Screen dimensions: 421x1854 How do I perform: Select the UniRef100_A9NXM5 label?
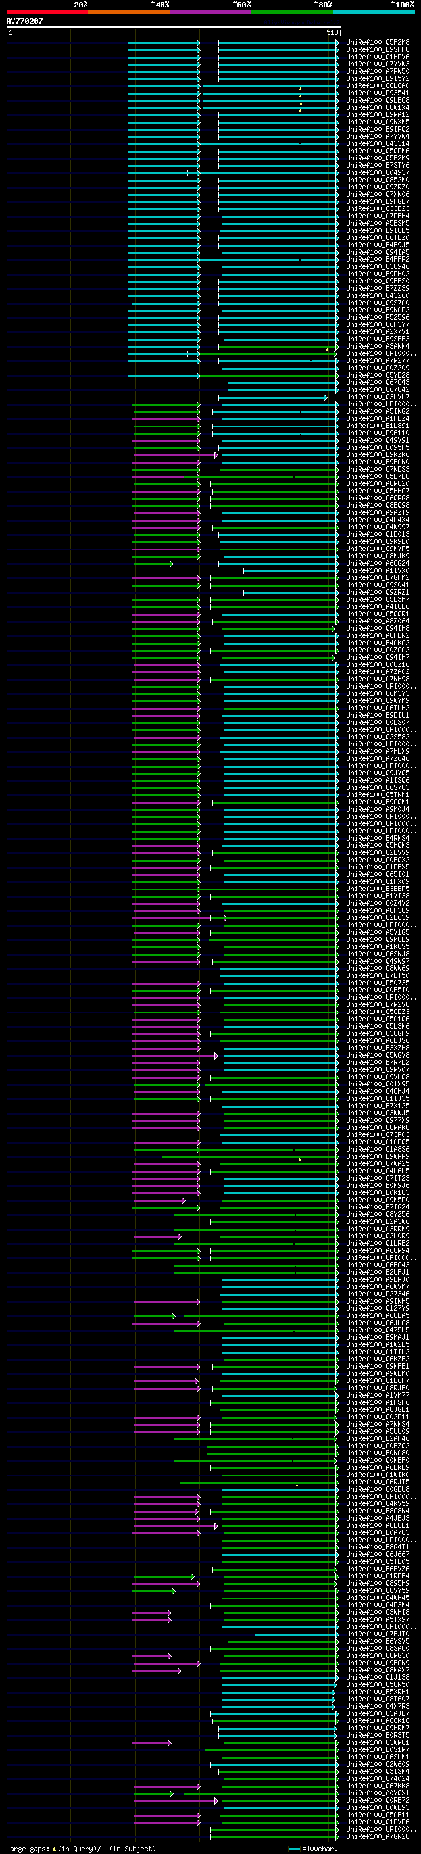pos(378,122)
